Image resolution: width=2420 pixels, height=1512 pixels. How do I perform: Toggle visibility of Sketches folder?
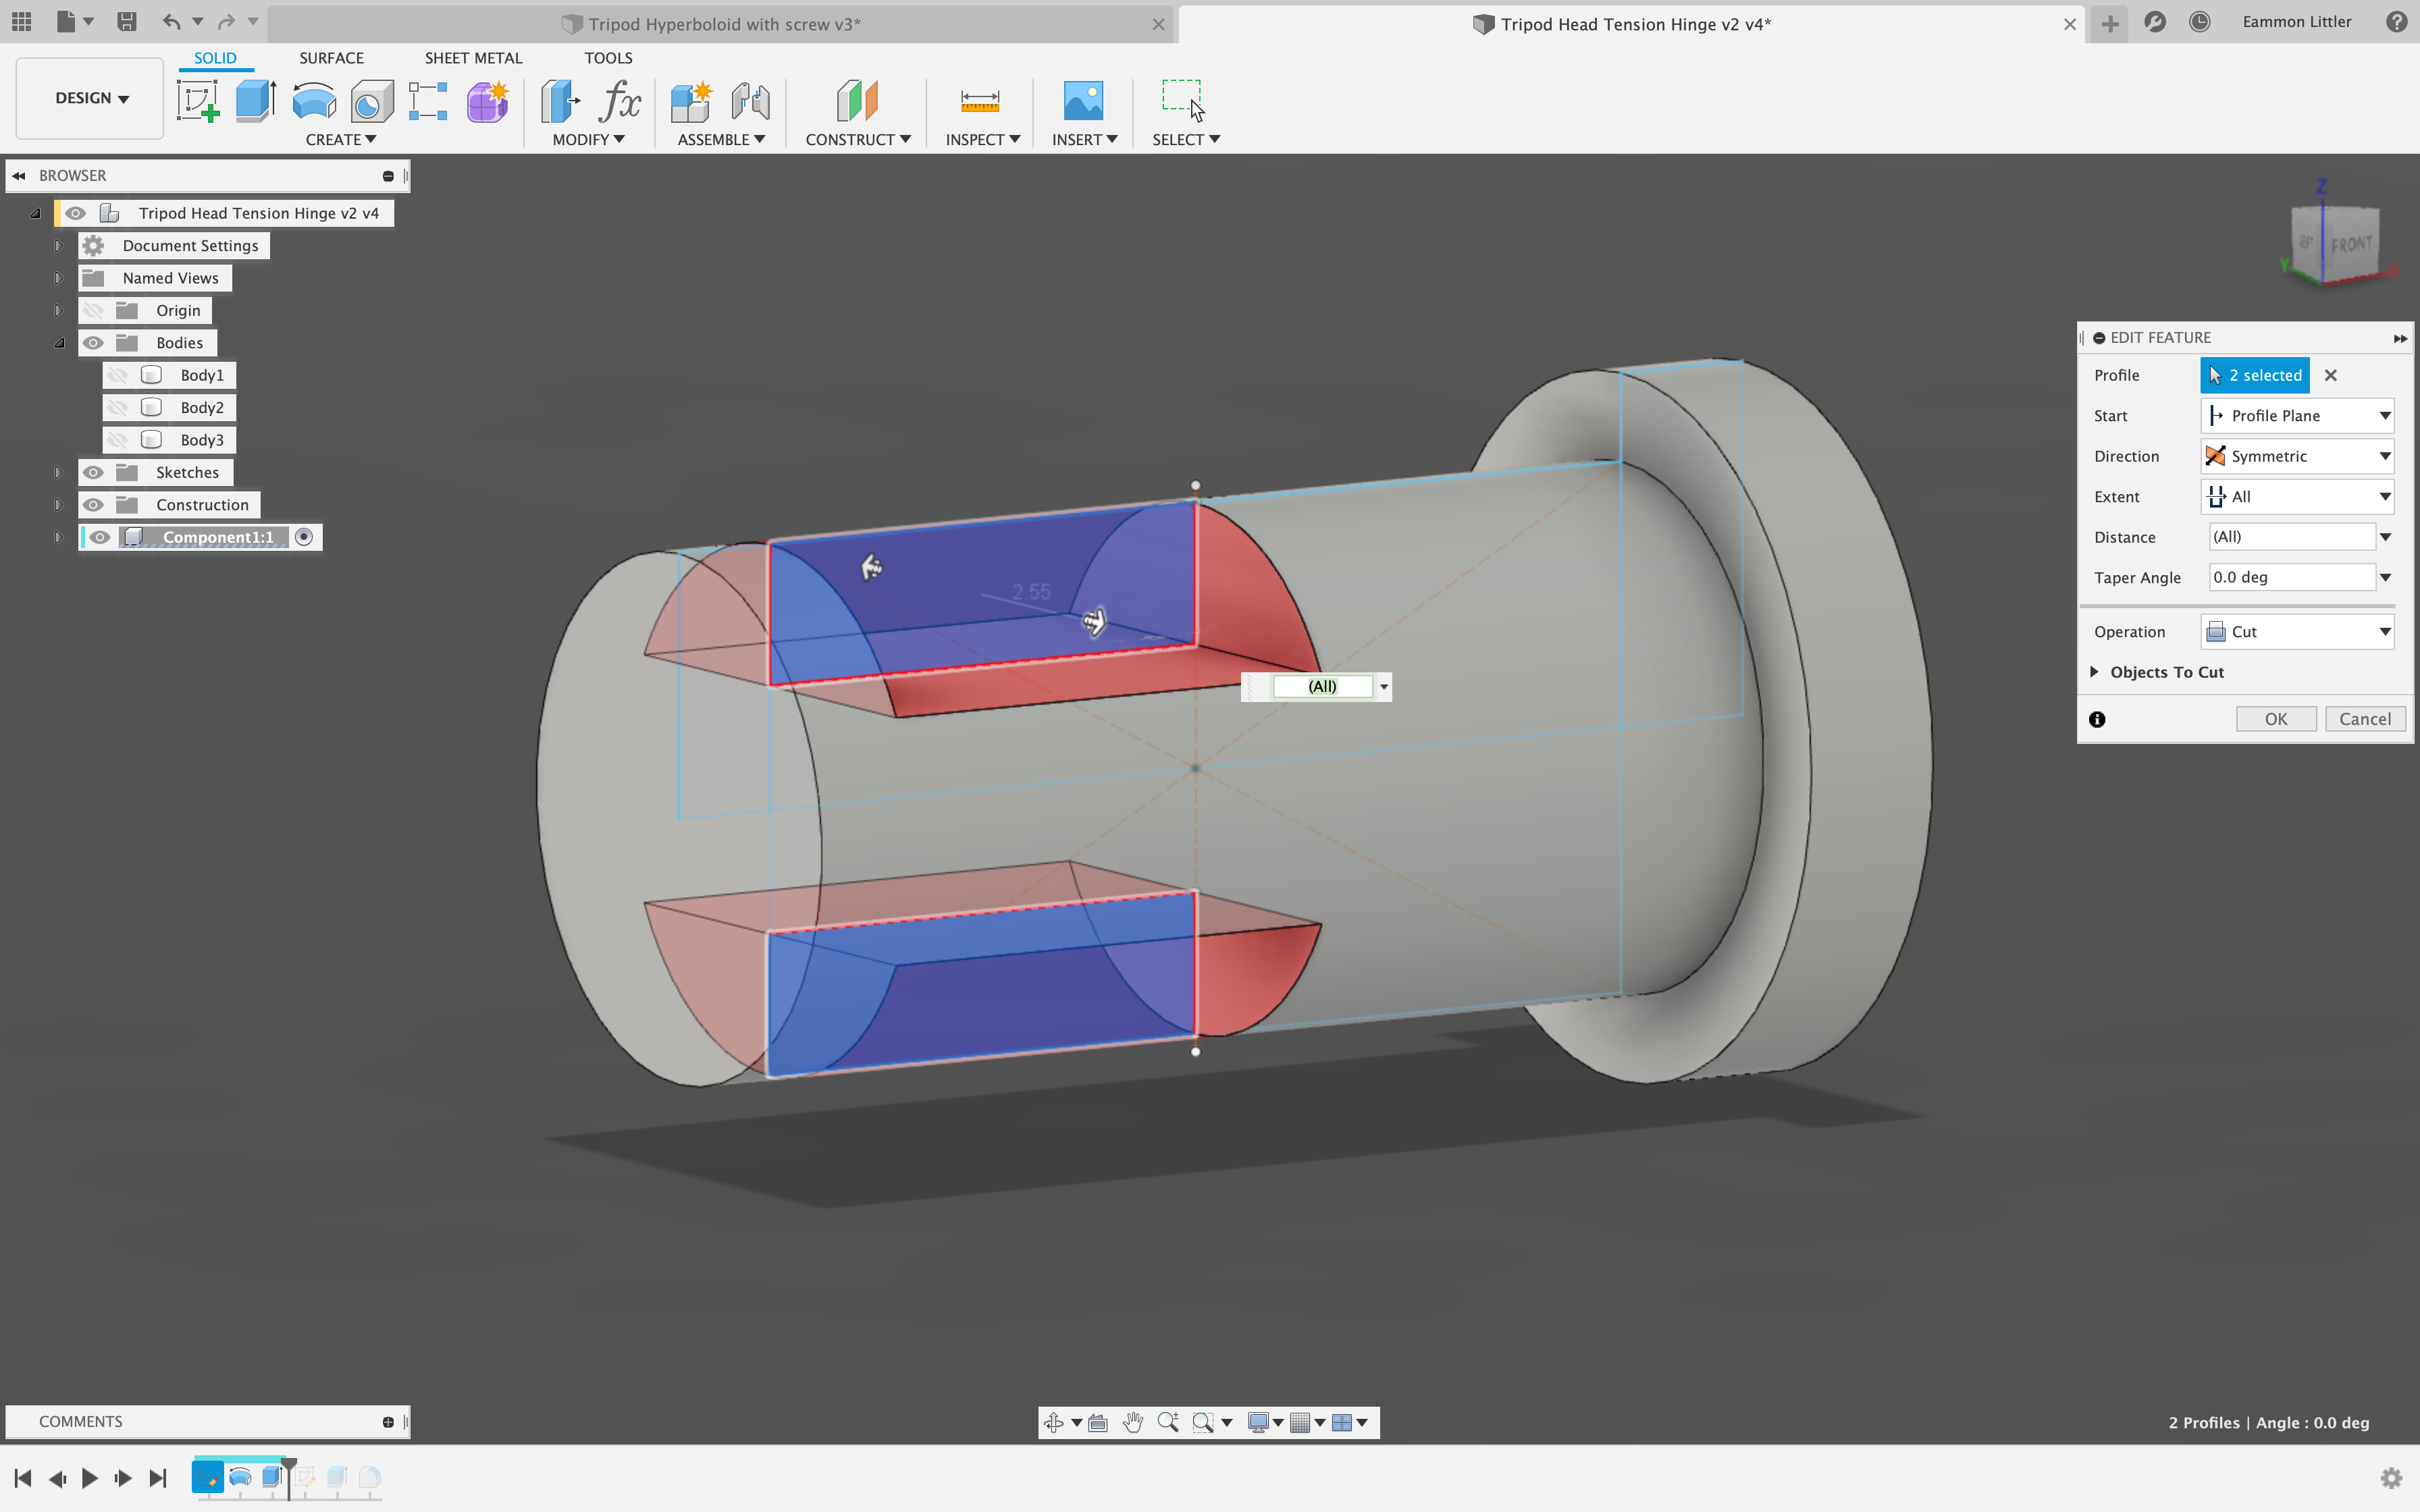(x=90, y=472)
